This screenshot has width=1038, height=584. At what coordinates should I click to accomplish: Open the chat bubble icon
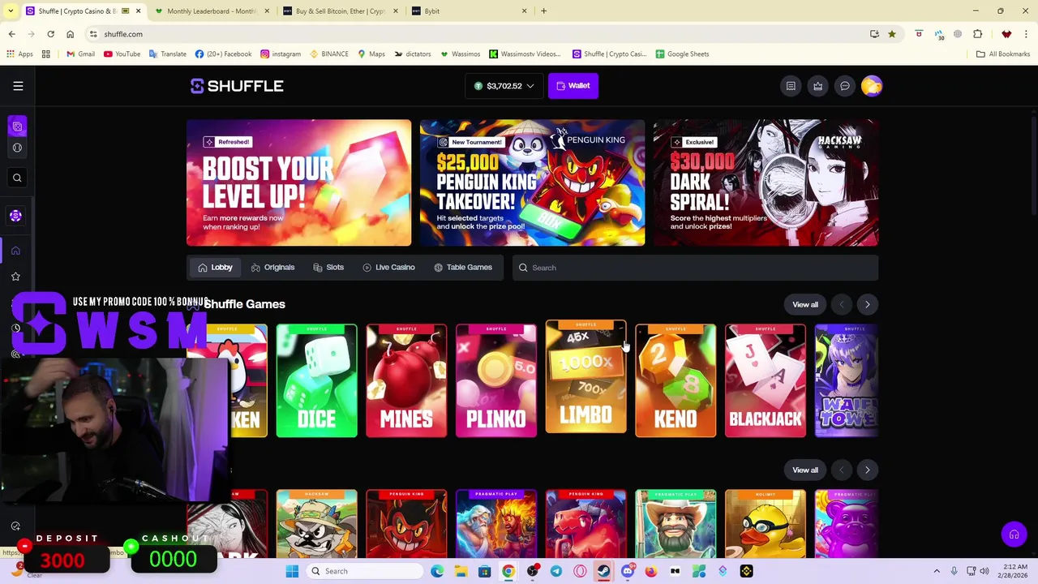point(845,86)
